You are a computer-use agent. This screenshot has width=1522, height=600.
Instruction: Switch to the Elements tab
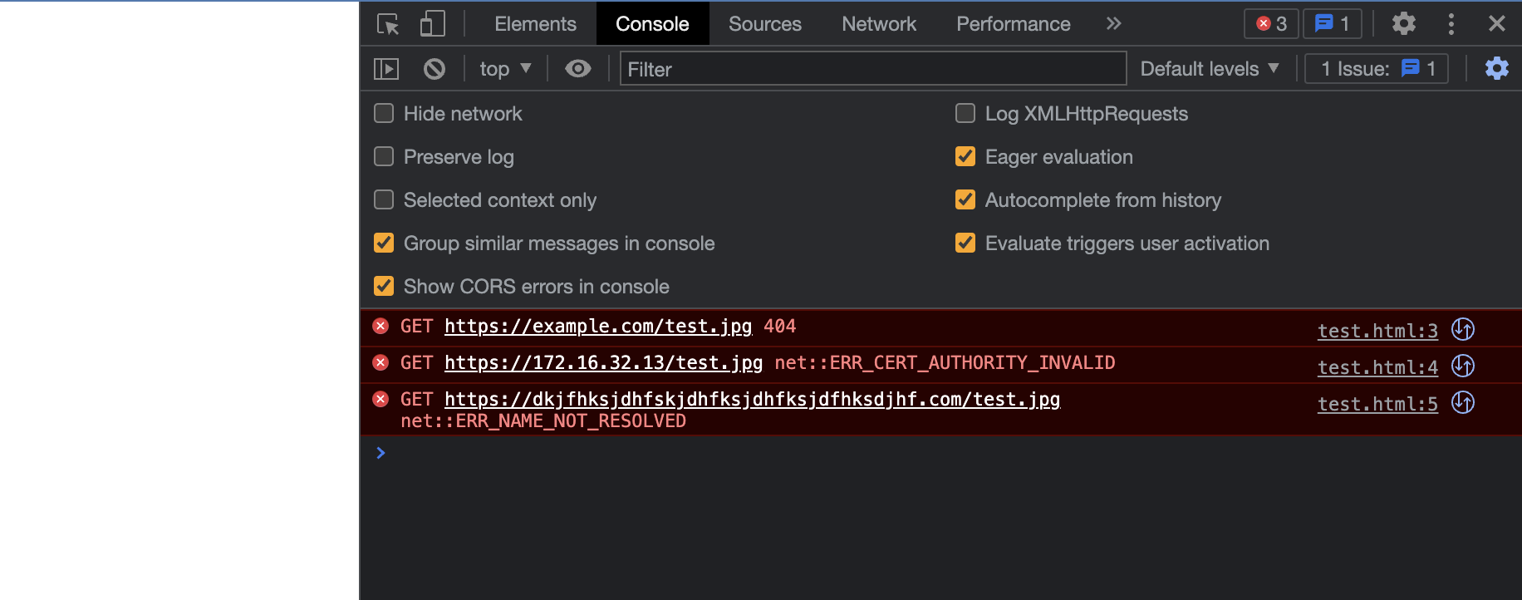535,24
